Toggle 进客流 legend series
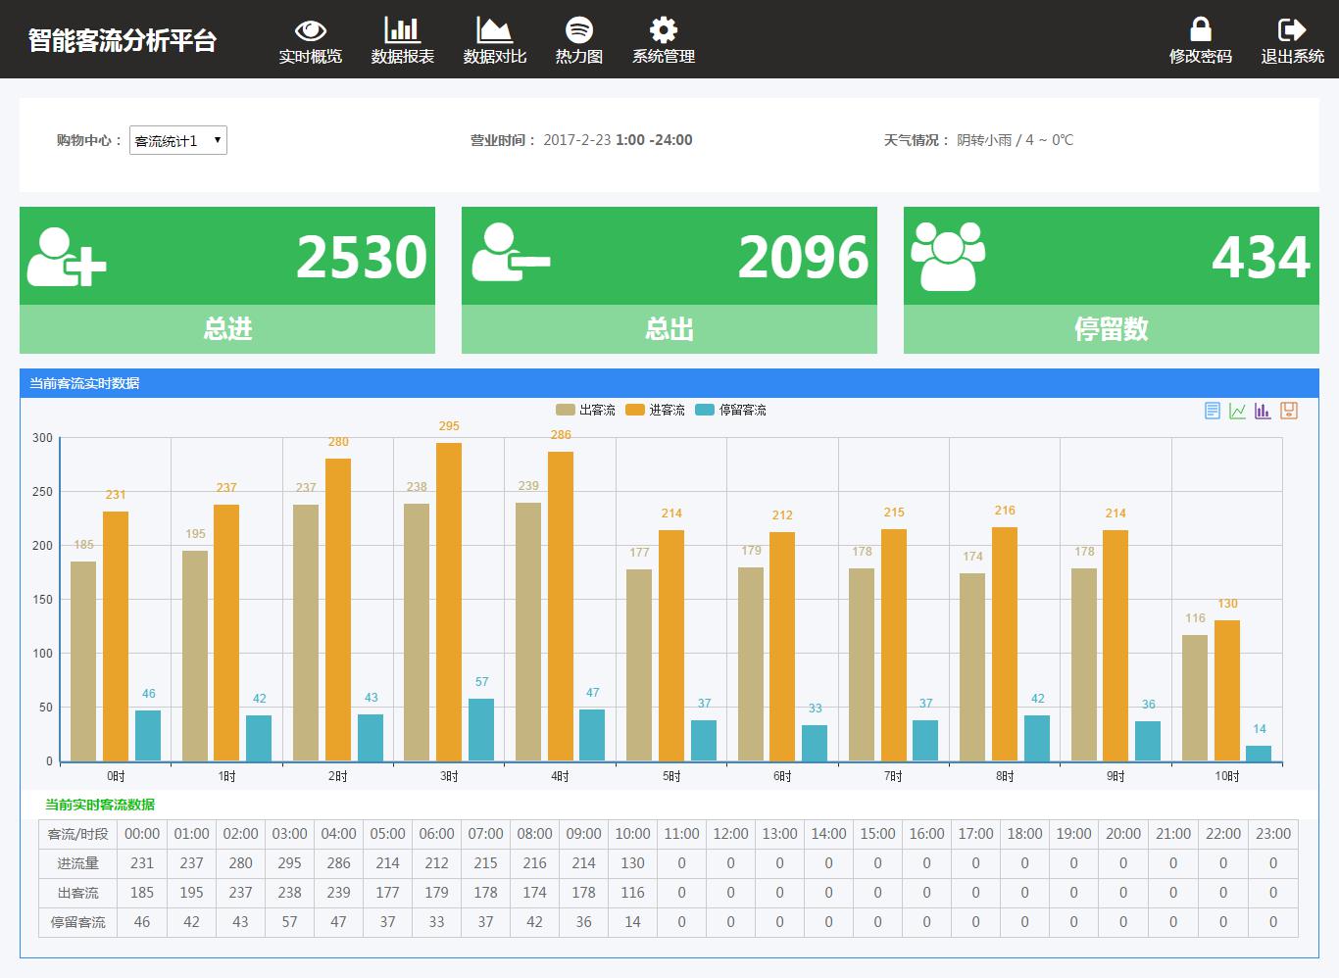 click(x=656, y=410)
